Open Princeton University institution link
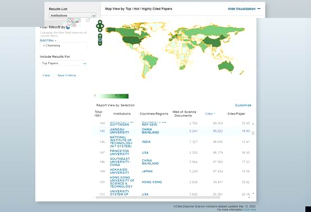 (120, 153)
